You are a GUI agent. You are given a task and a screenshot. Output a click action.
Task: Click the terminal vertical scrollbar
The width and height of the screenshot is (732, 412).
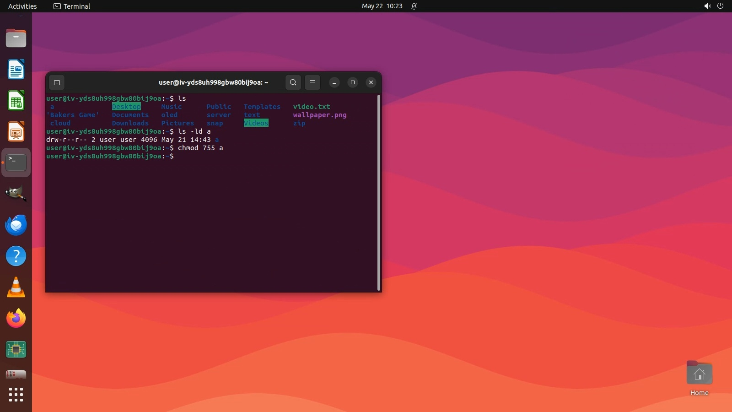click(x=379, y=192)
